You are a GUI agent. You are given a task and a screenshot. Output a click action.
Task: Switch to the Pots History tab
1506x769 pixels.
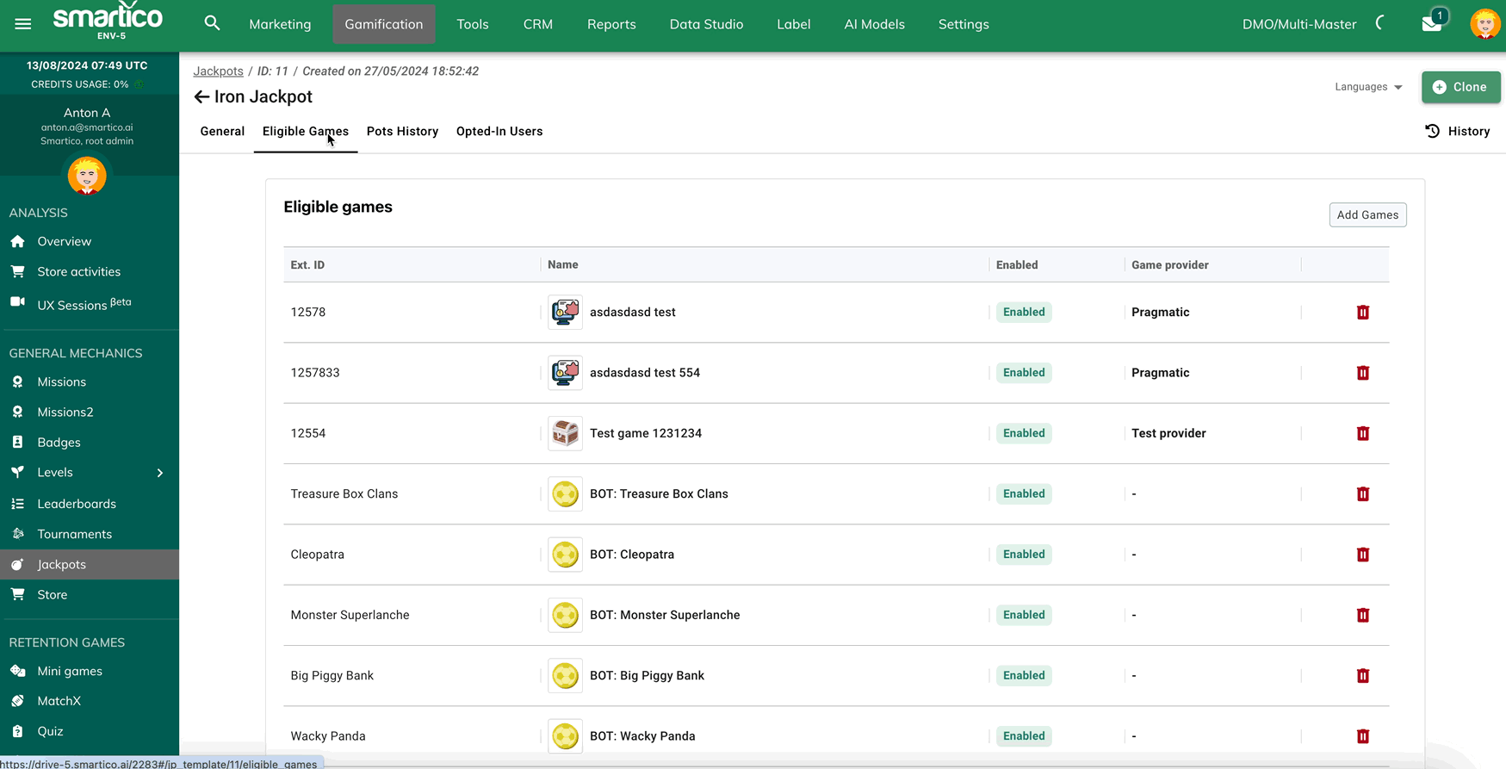[402, 131]
